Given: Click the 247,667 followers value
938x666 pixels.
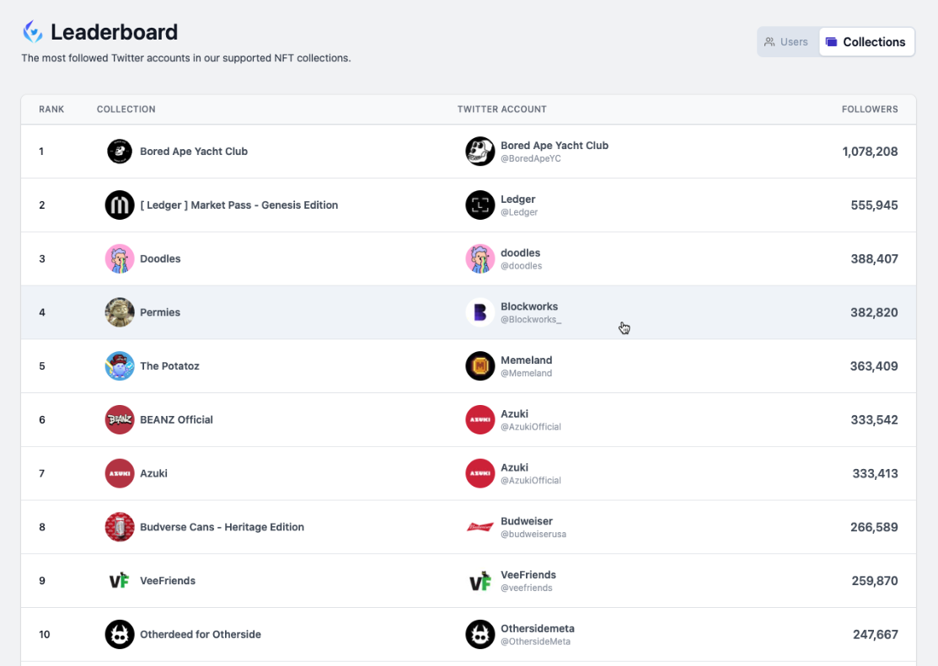Looking at the screenshot, I should tap(875, 634).
